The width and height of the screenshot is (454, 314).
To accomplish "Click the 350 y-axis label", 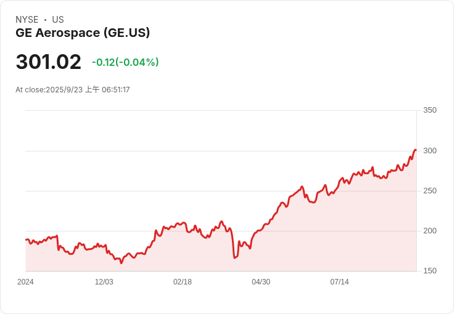I will (x=430, y=110).
